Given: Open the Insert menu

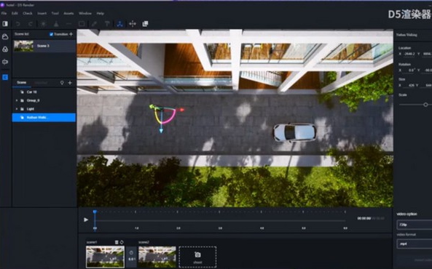Looking at the screenshot, I should coord(42,13).
